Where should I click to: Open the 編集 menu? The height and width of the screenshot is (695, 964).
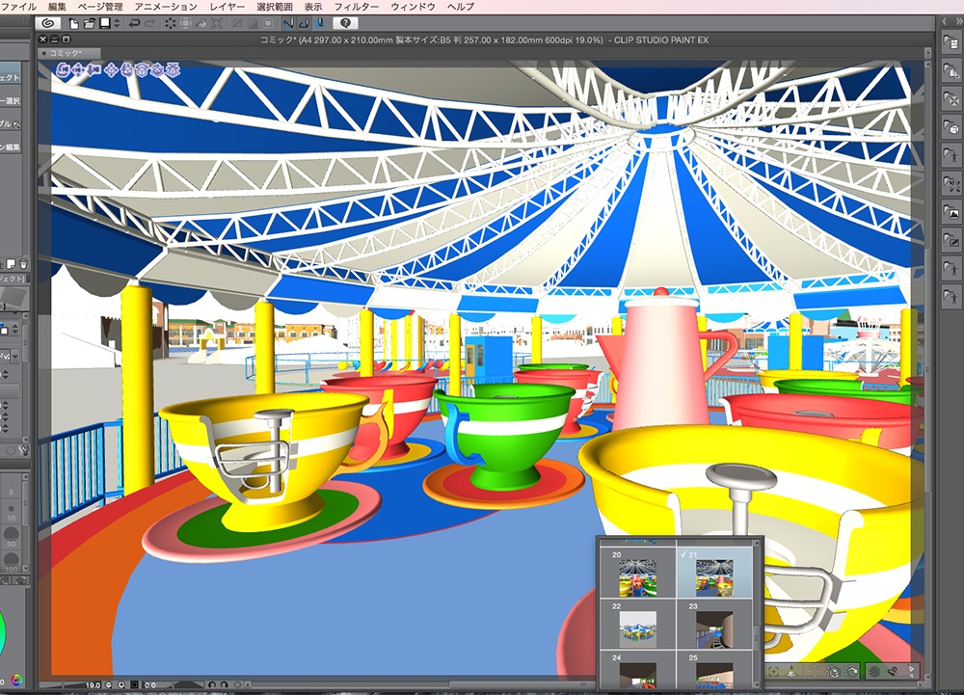pos(57,6)
